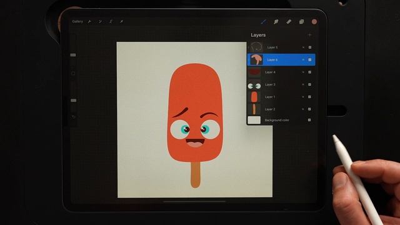This screenshot has height=225, width=400.
Task: Select the "Layer 3" name
Action: click(270, 84)
